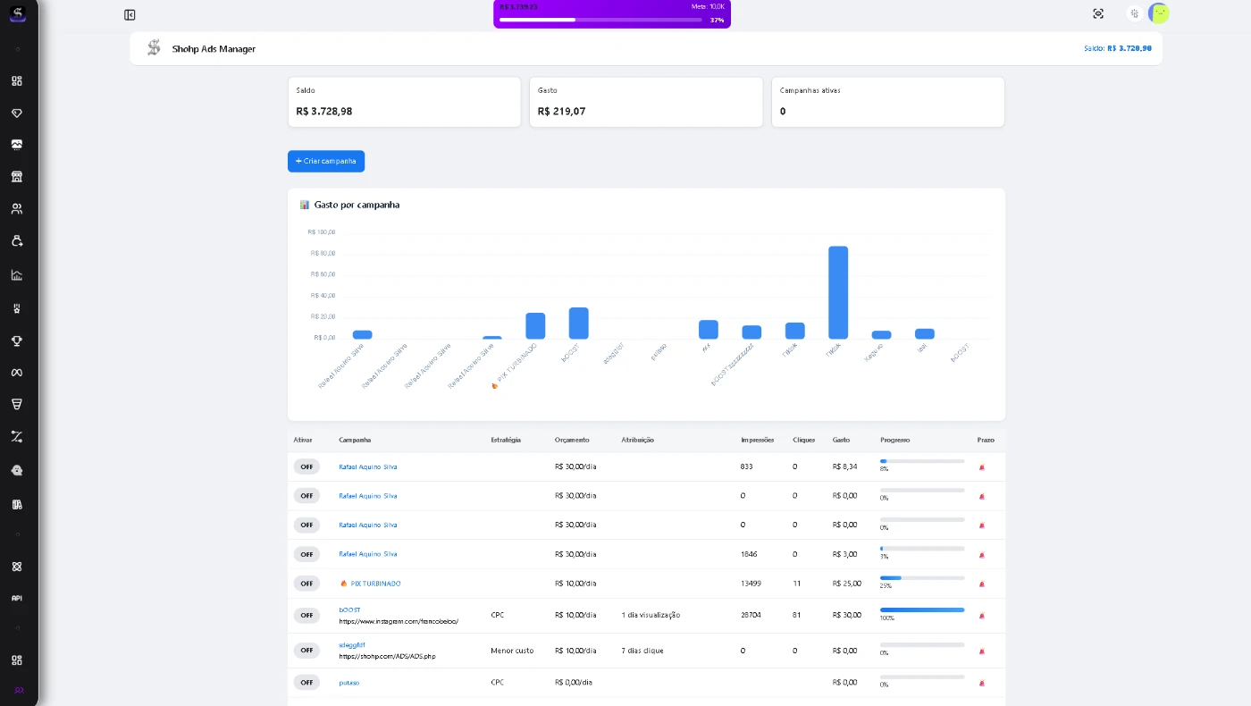Collapse the sidebar using the panel toggle
This screenshot has height=706, width=1251.
pyautogui.click(x=130, y=14)
